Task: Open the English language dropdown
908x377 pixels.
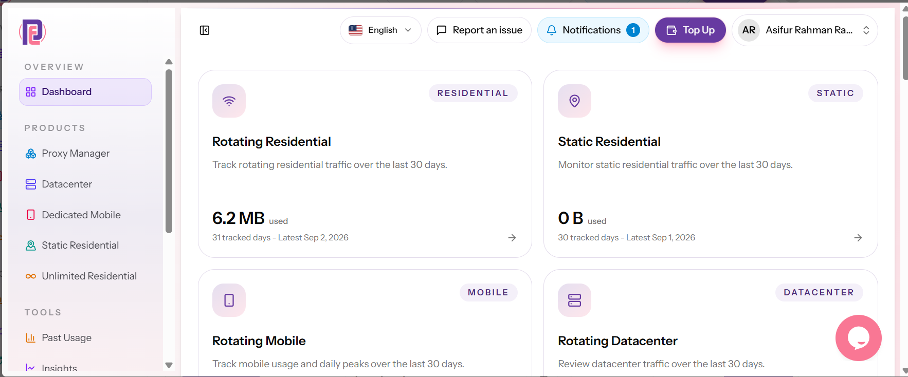Action: click(380, 30)
